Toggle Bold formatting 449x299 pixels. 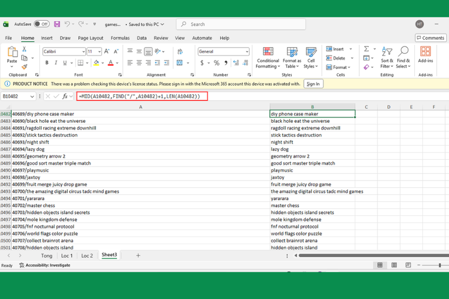pos(47,63)
